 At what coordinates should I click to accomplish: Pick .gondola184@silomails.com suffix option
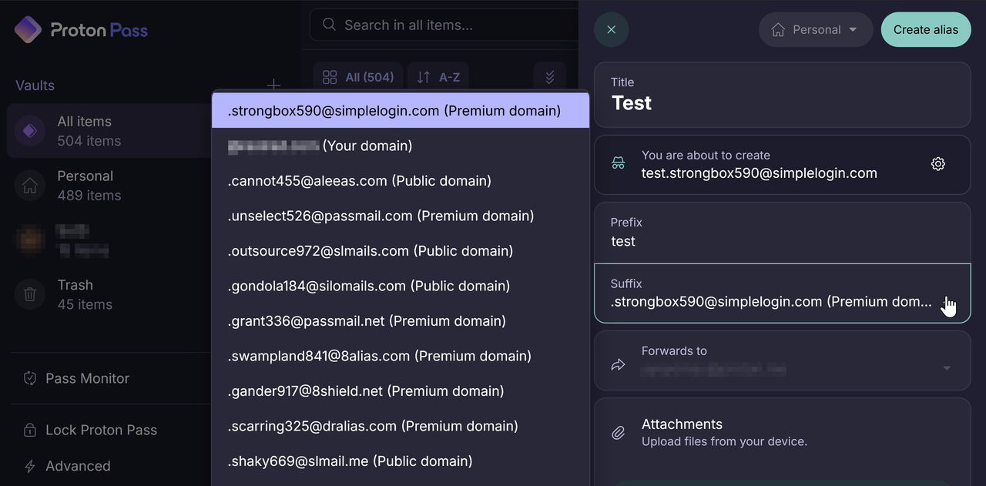tap(368, 286)
